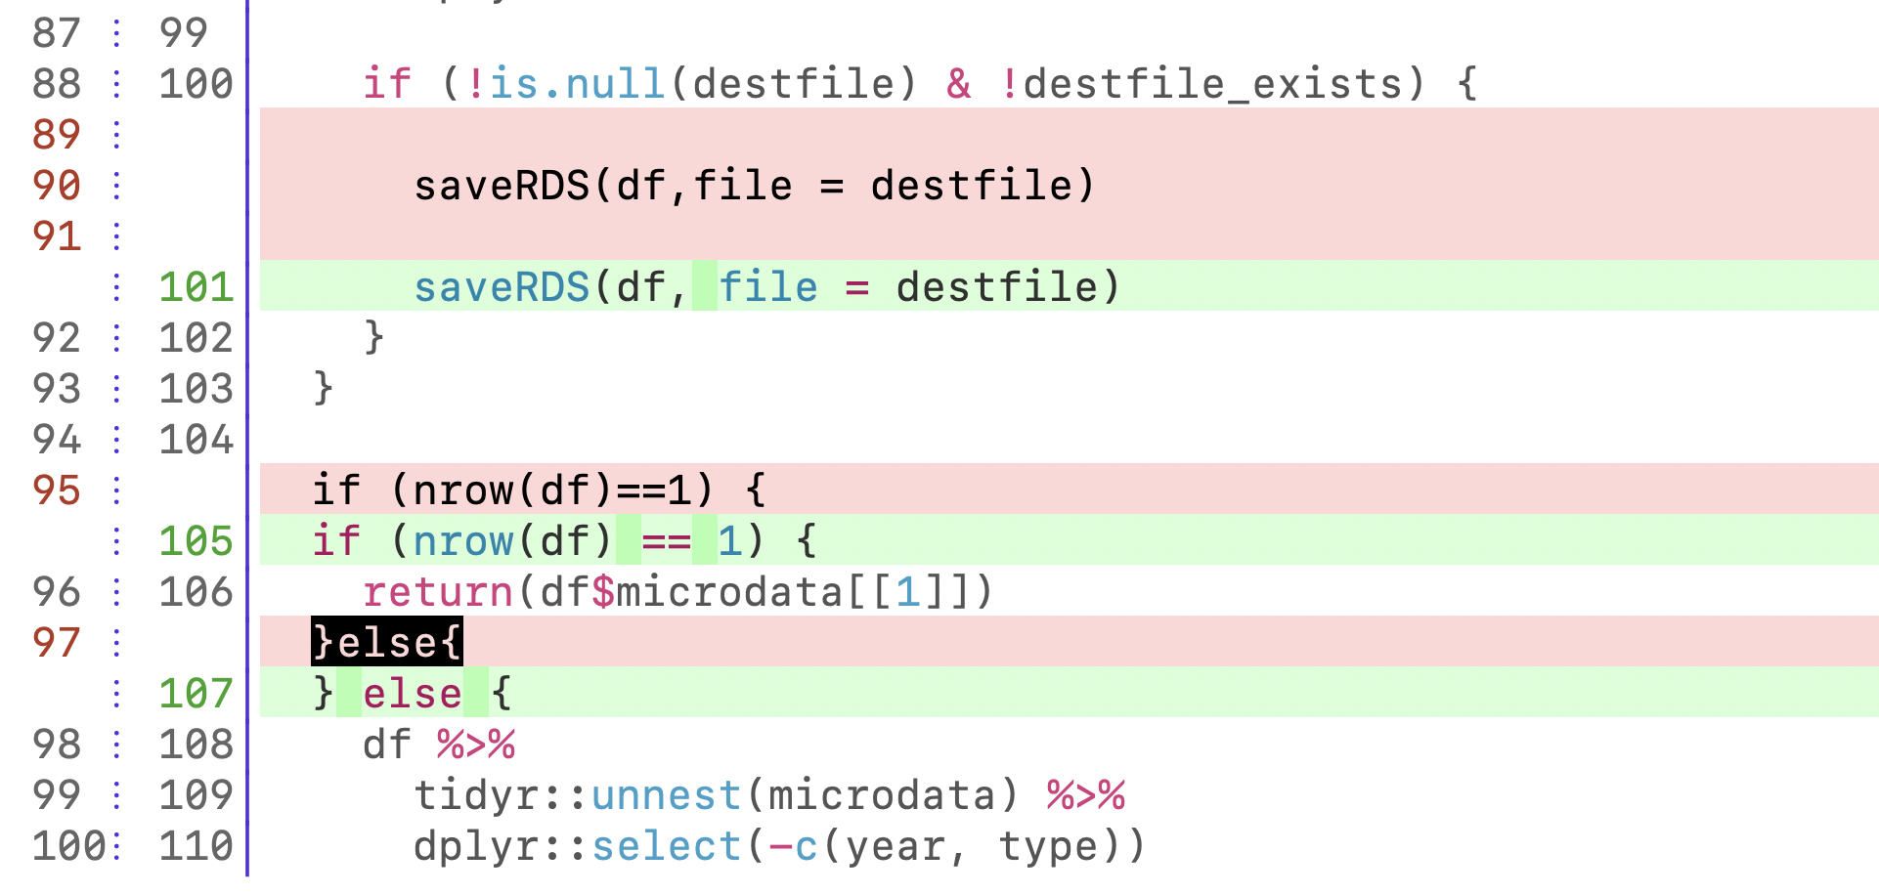The height and width of the screenshot is (895, 1879).
Task: Click the is.null function call
Action: 577,84
